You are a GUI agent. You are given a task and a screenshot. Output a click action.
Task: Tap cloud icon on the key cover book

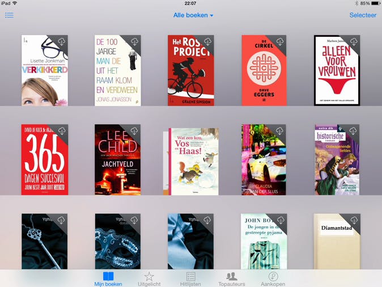pos(61,220)
